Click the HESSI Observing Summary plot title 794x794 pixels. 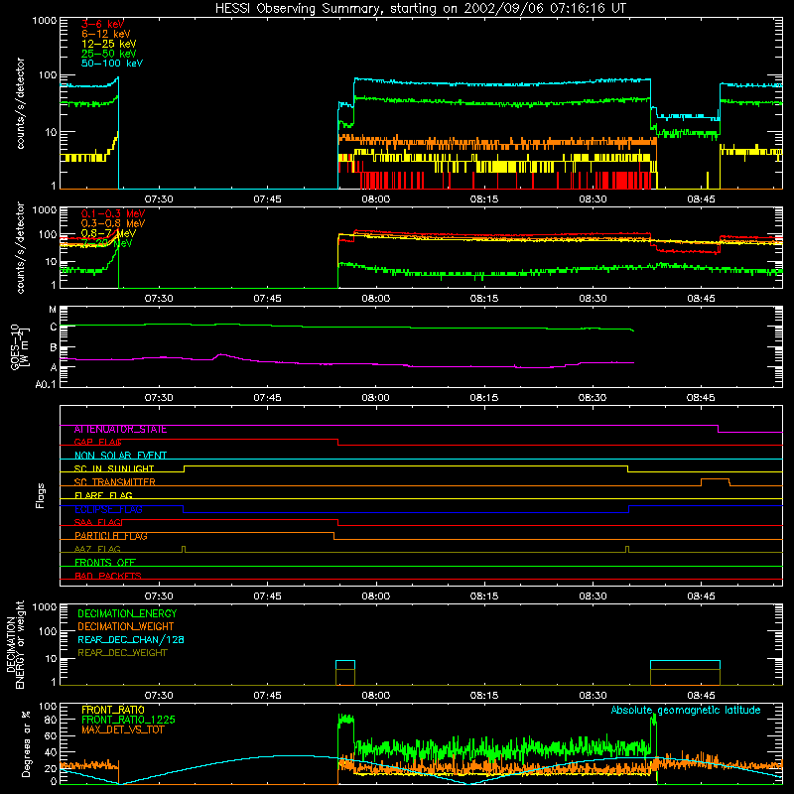tap(421, 8)
